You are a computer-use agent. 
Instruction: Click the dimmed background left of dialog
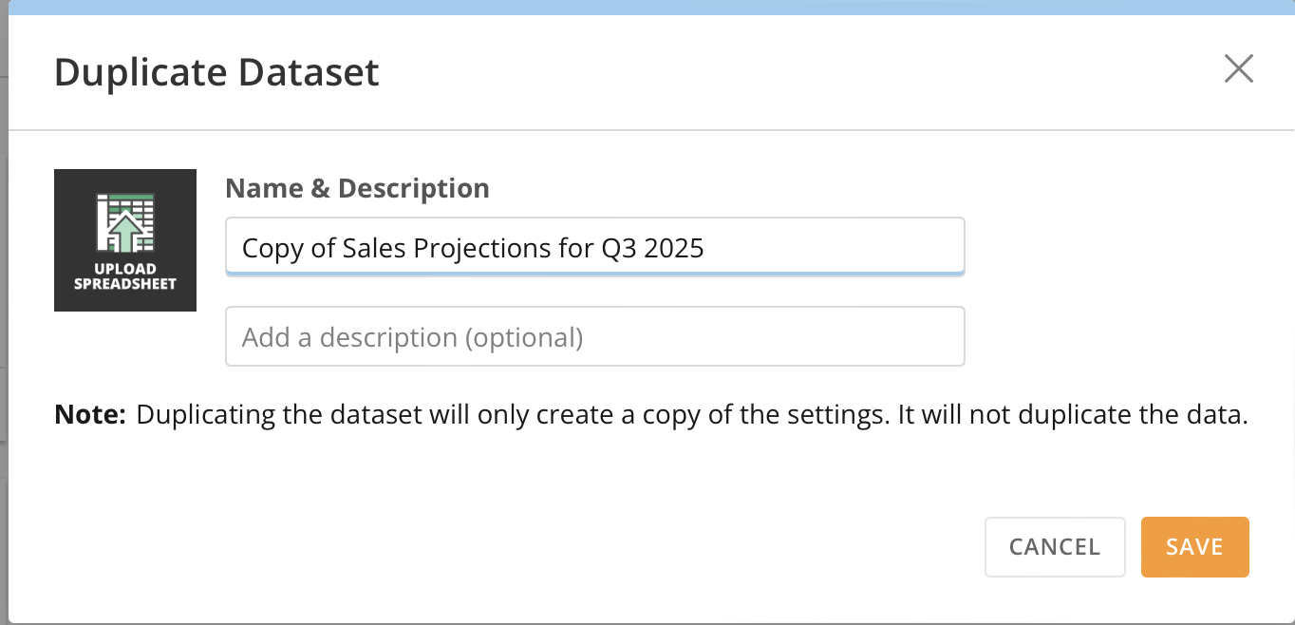(x=4, y=285)
